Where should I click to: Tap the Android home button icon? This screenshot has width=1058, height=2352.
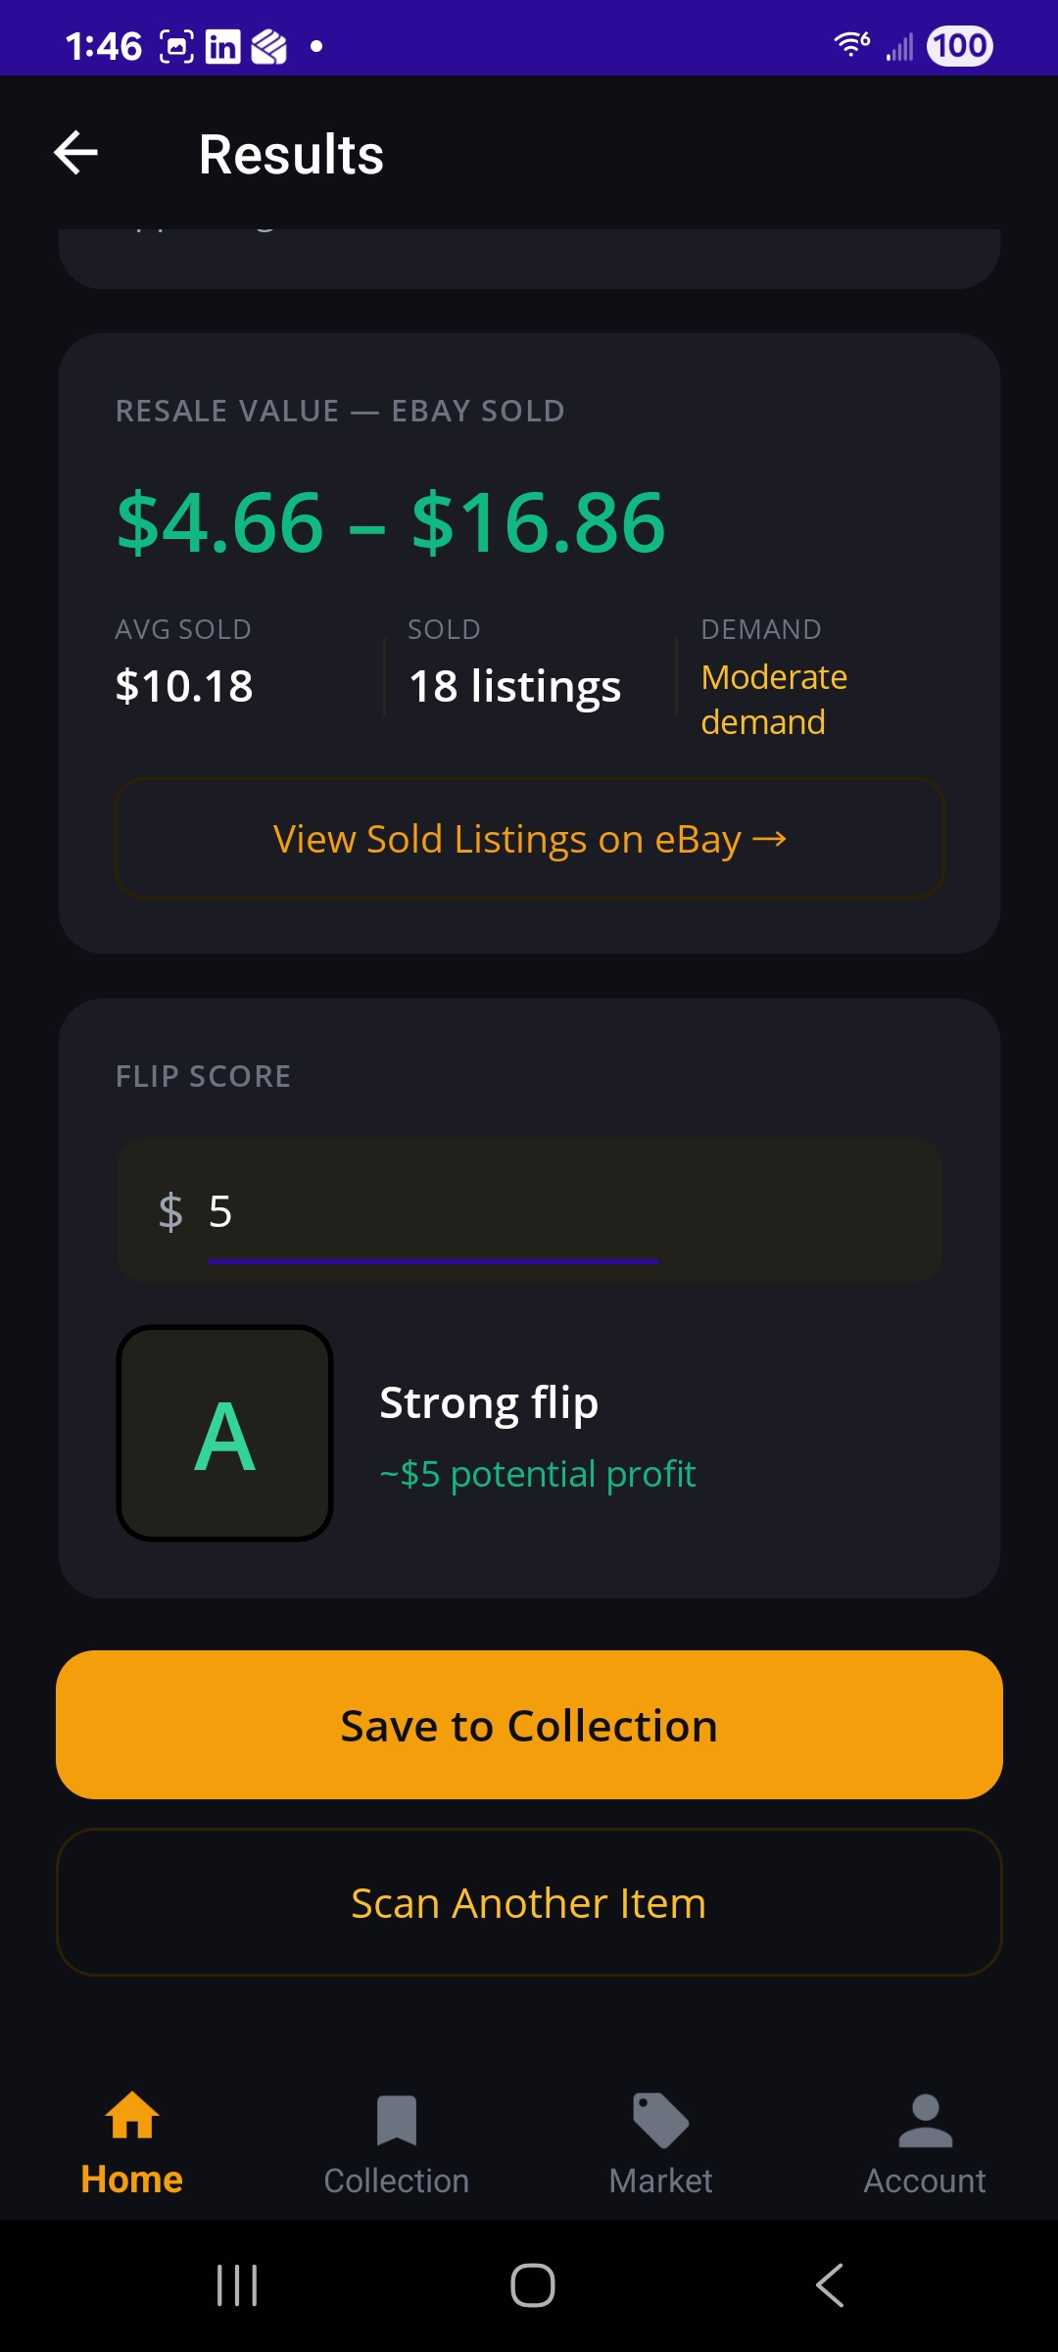tap(533, 2285)
